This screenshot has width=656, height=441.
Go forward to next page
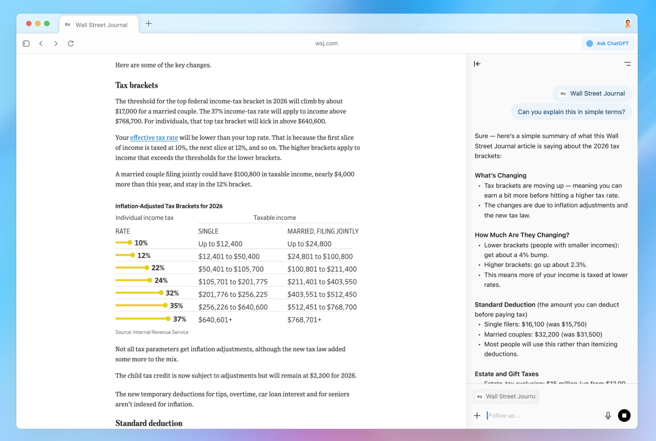(x=56, y=44)
